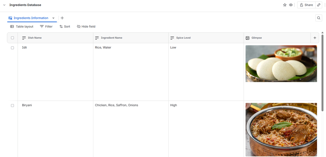The image size is (326, 157).
Task: Open the Idli photo thumbnail
Action: click(281, 64)
